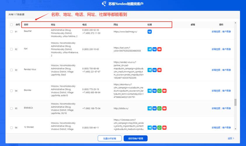Viewport: 246px width, 146px height.
Task: Click the table scrollbar down arrow
Action: (x=235, y=129)
